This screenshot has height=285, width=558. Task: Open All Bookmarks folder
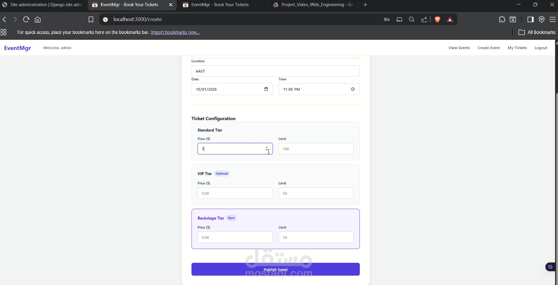(537, 32)
